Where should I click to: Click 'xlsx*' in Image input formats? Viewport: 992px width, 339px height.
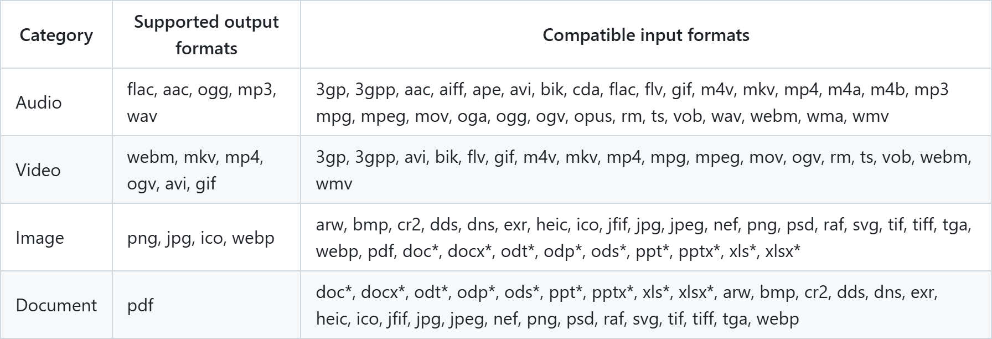point(782,251)
